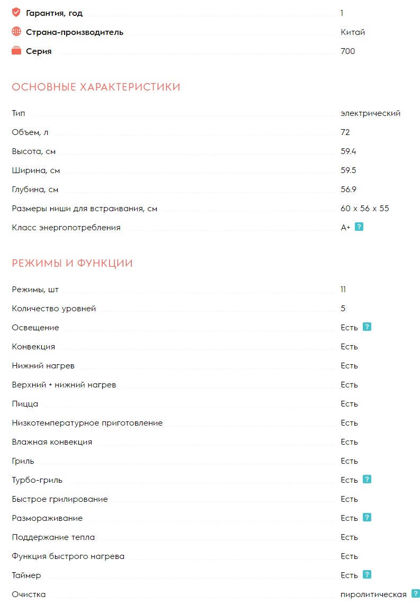Viewport: 420px width, 604px height.
Task: Click the Размеры ниши для встраивания label
Action: (85, 209)
